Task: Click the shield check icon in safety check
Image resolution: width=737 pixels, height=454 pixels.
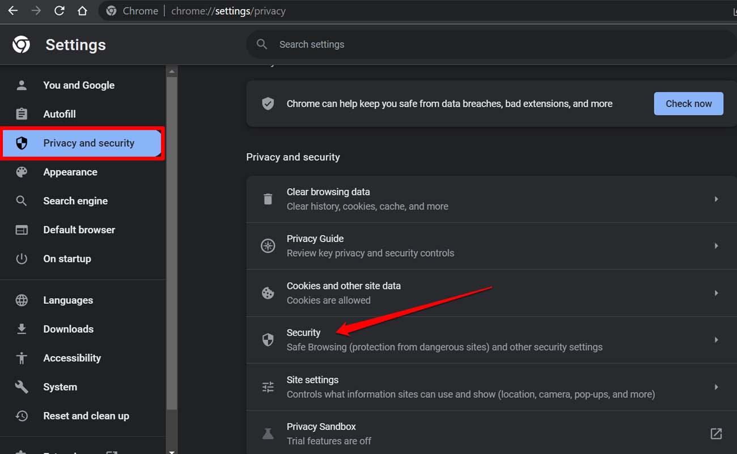Action: 268,104
